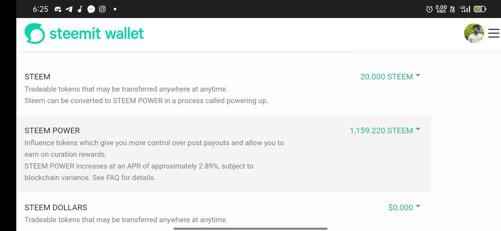Tap the Discord icon in status bar
The image size is (501, 231).
click(x=58, y=9)
